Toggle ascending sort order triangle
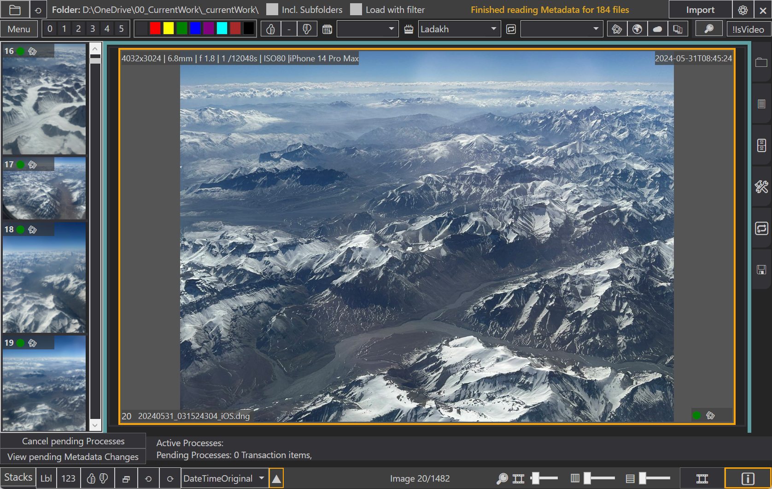772x489 pixels. 276,478
